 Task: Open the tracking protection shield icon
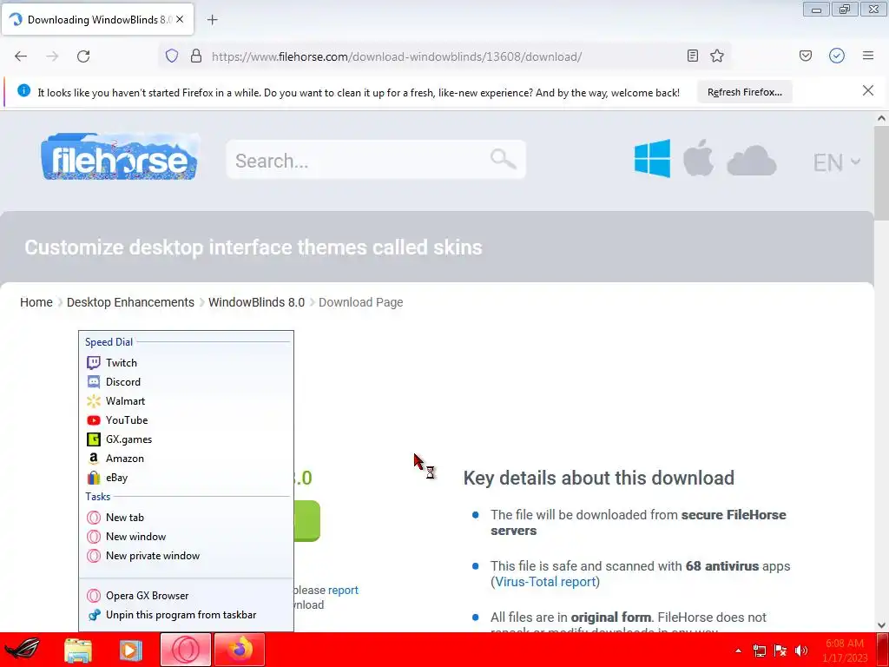172,56
